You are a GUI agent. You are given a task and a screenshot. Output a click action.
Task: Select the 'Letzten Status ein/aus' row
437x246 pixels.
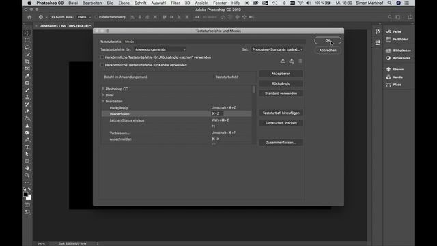click(176, 120)
